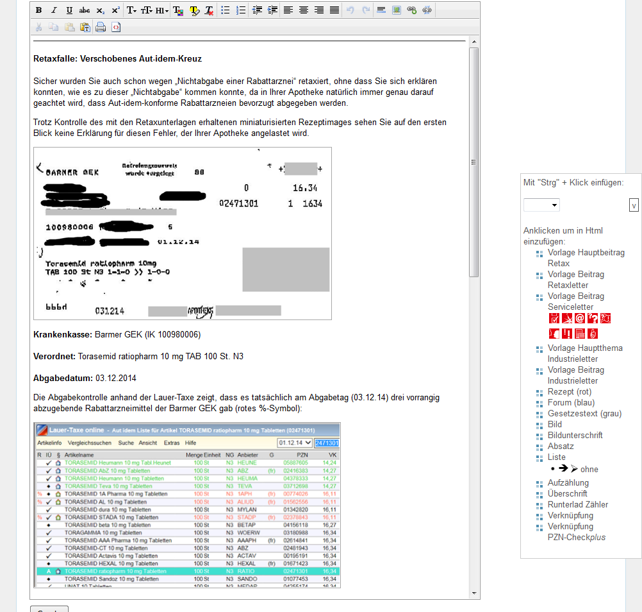Insert the 'Rezept (rot)' element
642x612 pixels.
pyautogui.click(x=569, y=391)
